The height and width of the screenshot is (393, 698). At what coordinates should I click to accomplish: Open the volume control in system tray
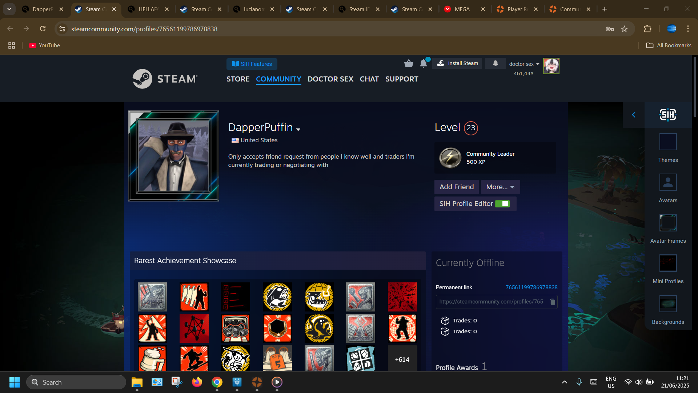coord(638,382)
